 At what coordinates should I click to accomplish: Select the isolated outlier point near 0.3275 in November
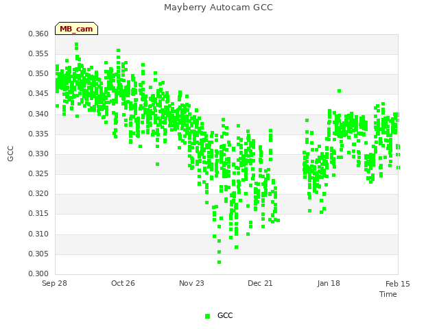tap(158, 164)
